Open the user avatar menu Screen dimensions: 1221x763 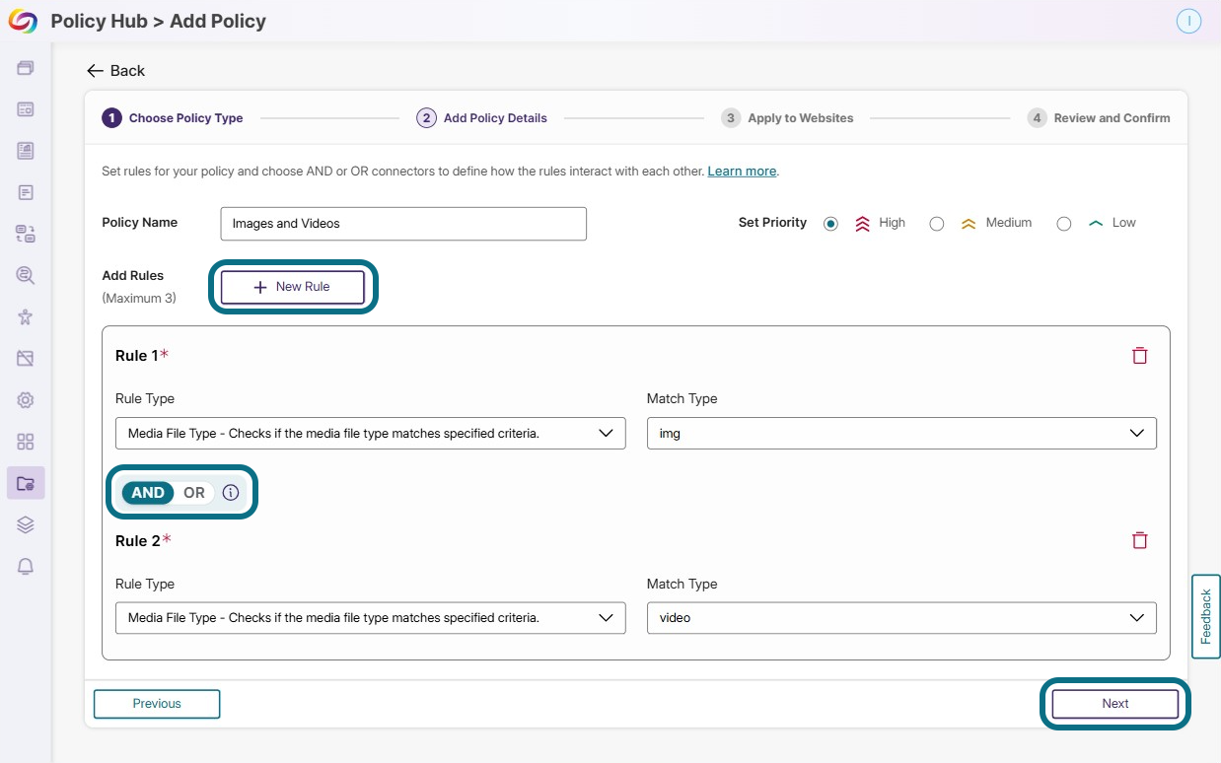point(1188,21)
